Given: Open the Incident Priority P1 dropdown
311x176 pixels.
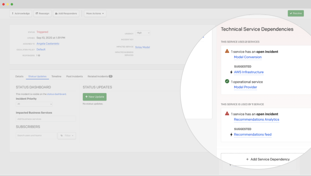Looking at the screenshot, I should point(34,104).
